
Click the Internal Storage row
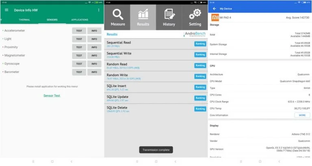(260, 54)
